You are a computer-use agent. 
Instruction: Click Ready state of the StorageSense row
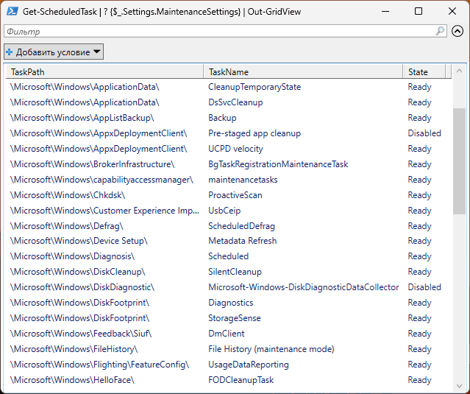click(x=419, y=318)
